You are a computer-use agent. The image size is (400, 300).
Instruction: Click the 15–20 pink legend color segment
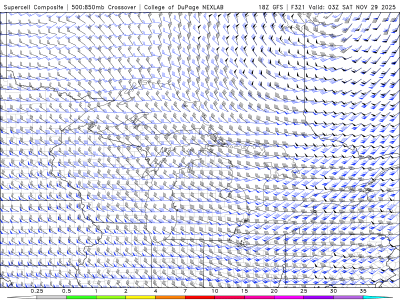[x=259, y=297]
